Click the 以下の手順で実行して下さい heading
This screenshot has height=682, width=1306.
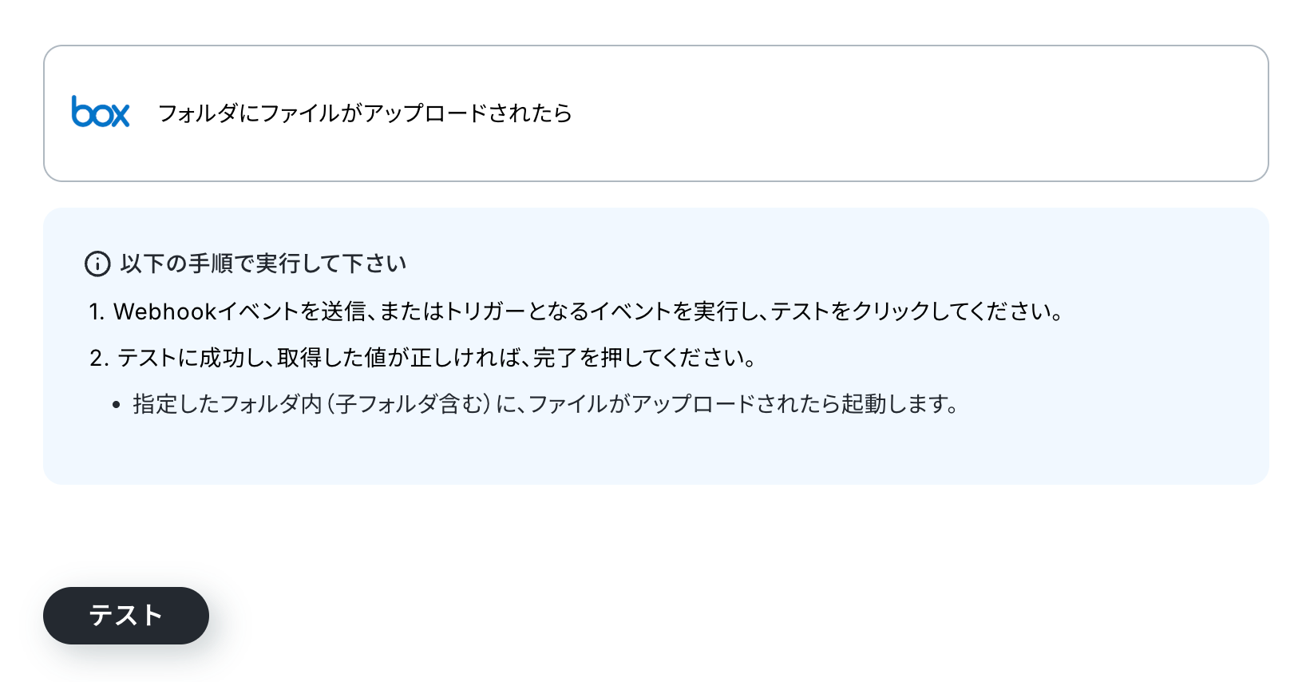[x=263, y=264]
